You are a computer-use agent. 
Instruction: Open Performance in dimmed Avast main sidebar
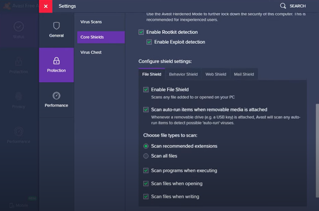[18, 135]
